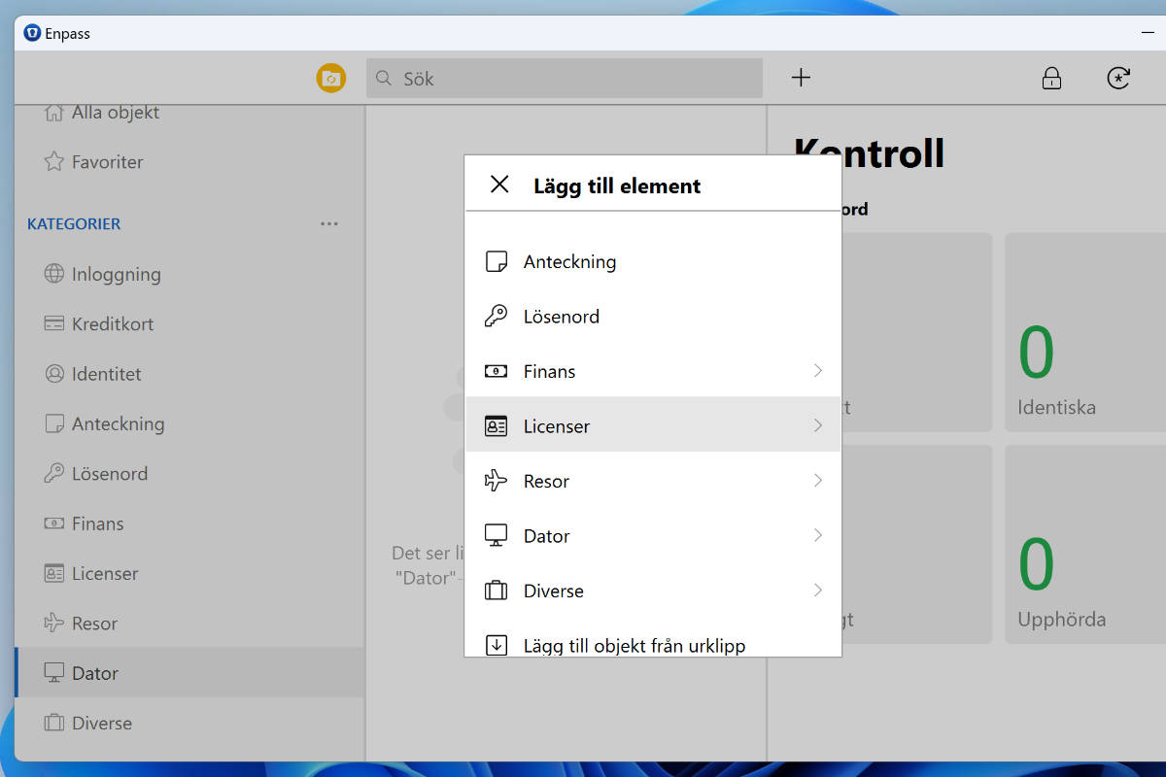Choose Resor in the add element list
1166x777 pixels.
[x=653, y=481]
